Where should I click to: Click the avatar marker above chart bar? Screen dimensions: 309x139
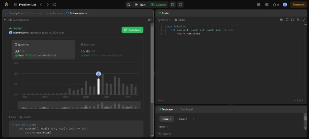98,74
